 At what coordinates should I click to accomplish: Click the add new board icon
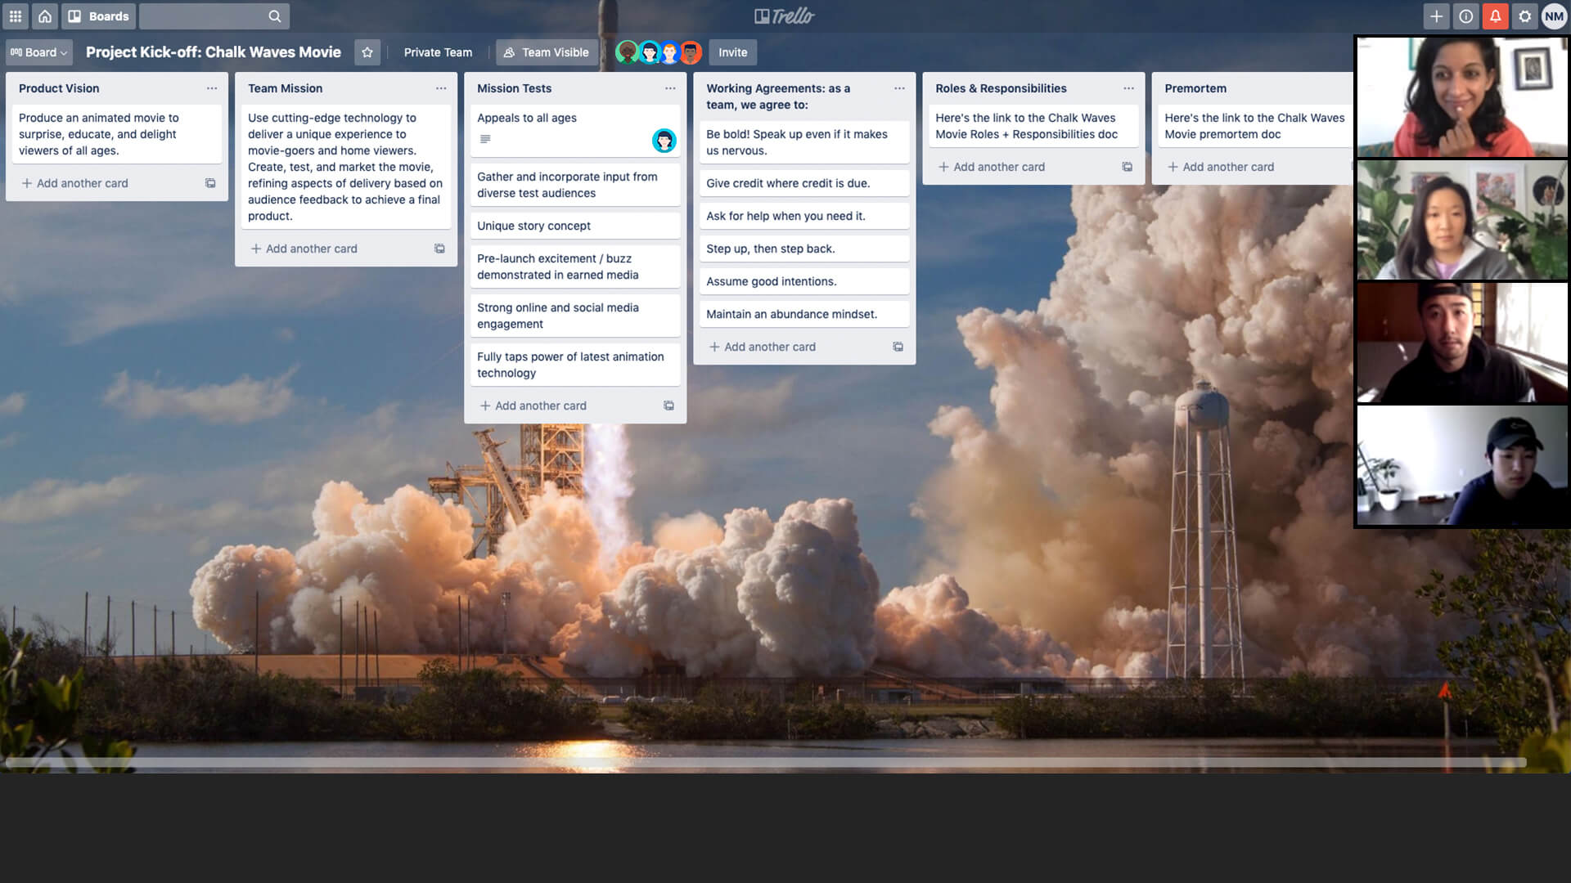click(x=1435, y=15)
